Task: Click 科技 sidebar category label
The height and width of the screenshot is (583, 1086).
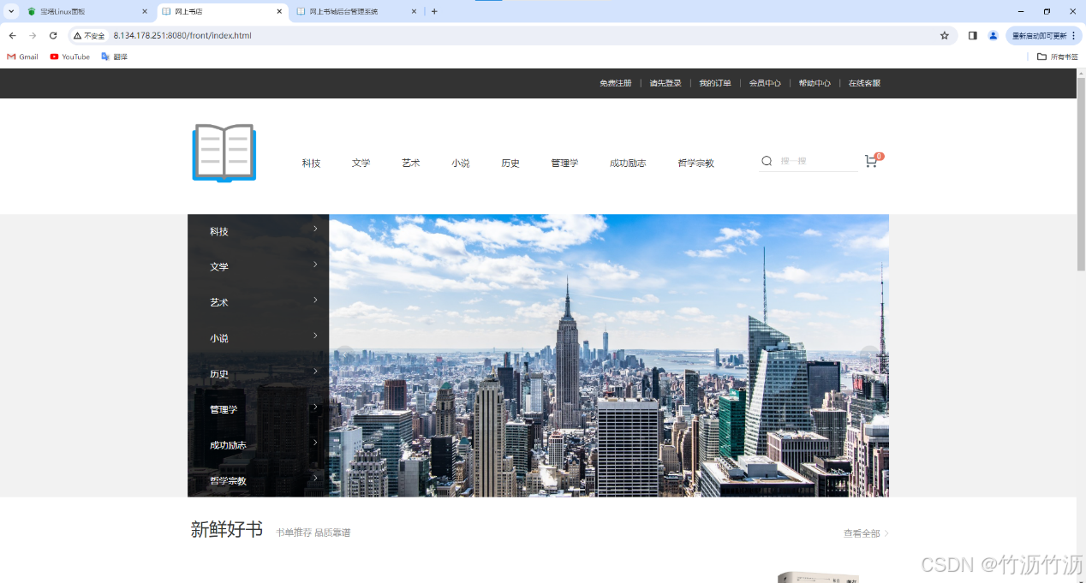Action: click(219, 232)
